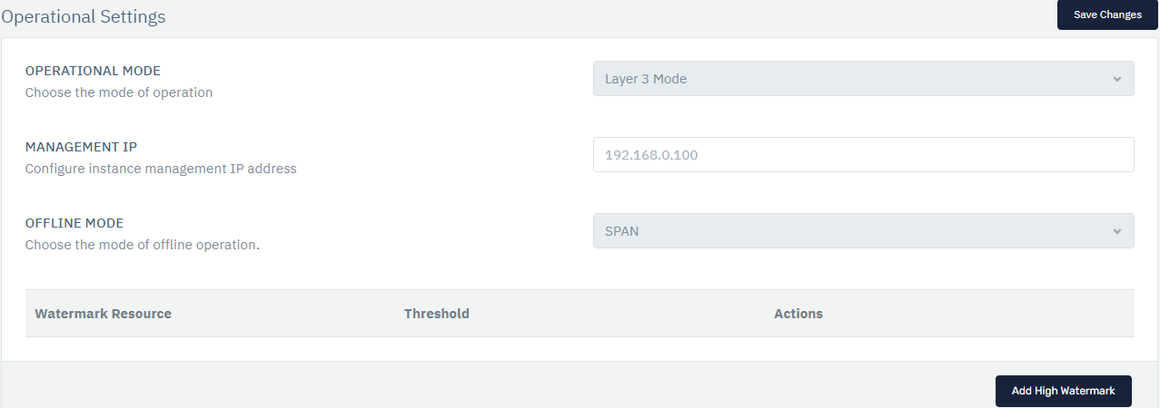Select the 'Choose the mode of operation' text
Image resolution: width=1160 pixels, height=408 pixels.
(x=119, y=92)
